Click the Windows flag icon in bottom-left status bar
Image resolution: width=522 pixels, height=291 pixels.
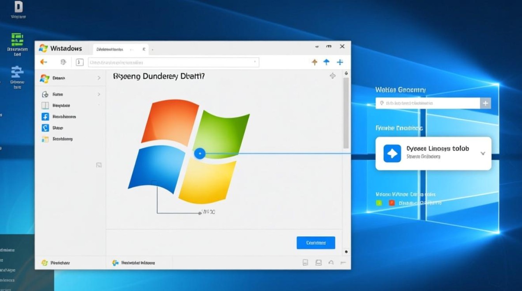45,263
